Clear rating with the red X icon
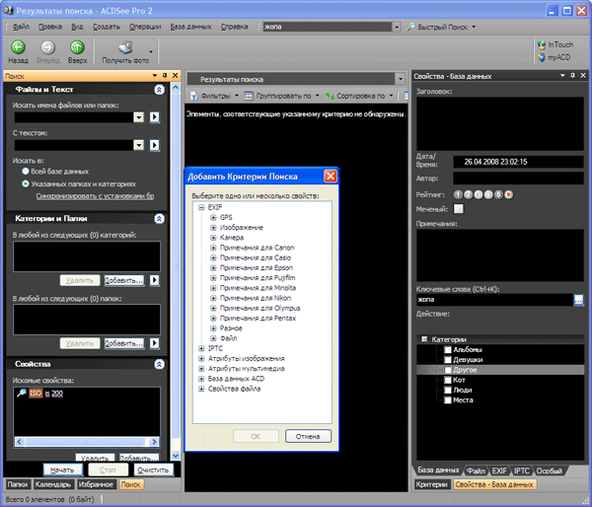 (x=508, y=194)
